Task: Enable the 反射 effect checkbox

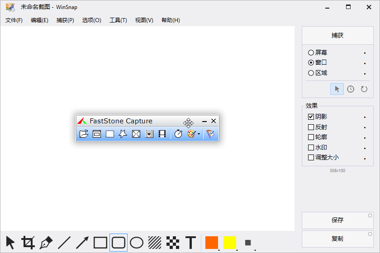Action: tap(311, 127)
